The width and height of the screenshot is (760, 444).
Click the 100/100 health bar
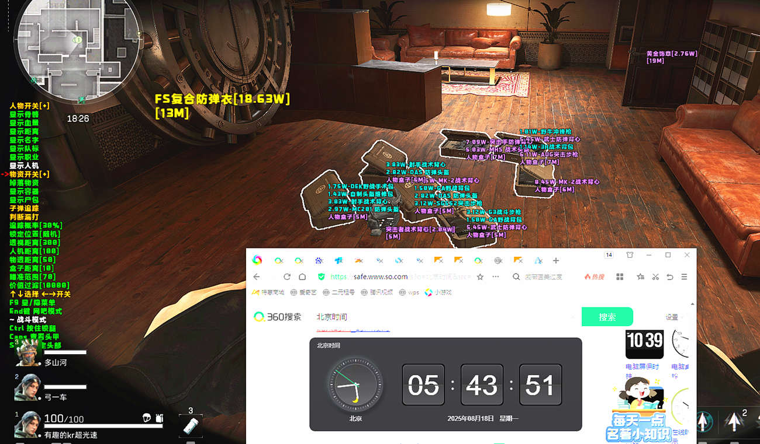tap(103, 426)
